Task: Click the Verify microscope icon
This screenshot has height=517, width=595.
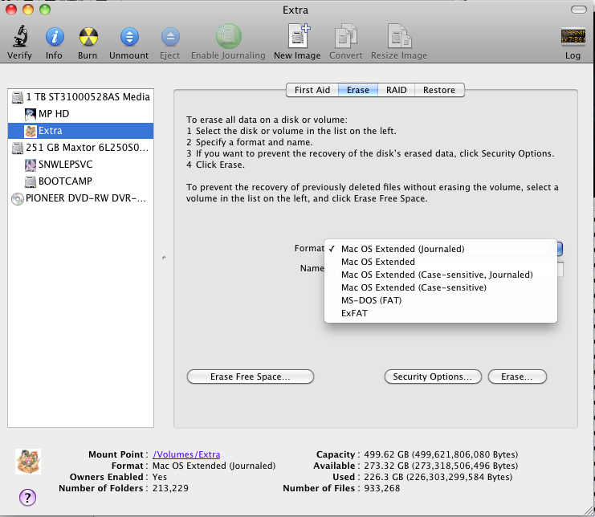Action: click(x=20, y=36)
